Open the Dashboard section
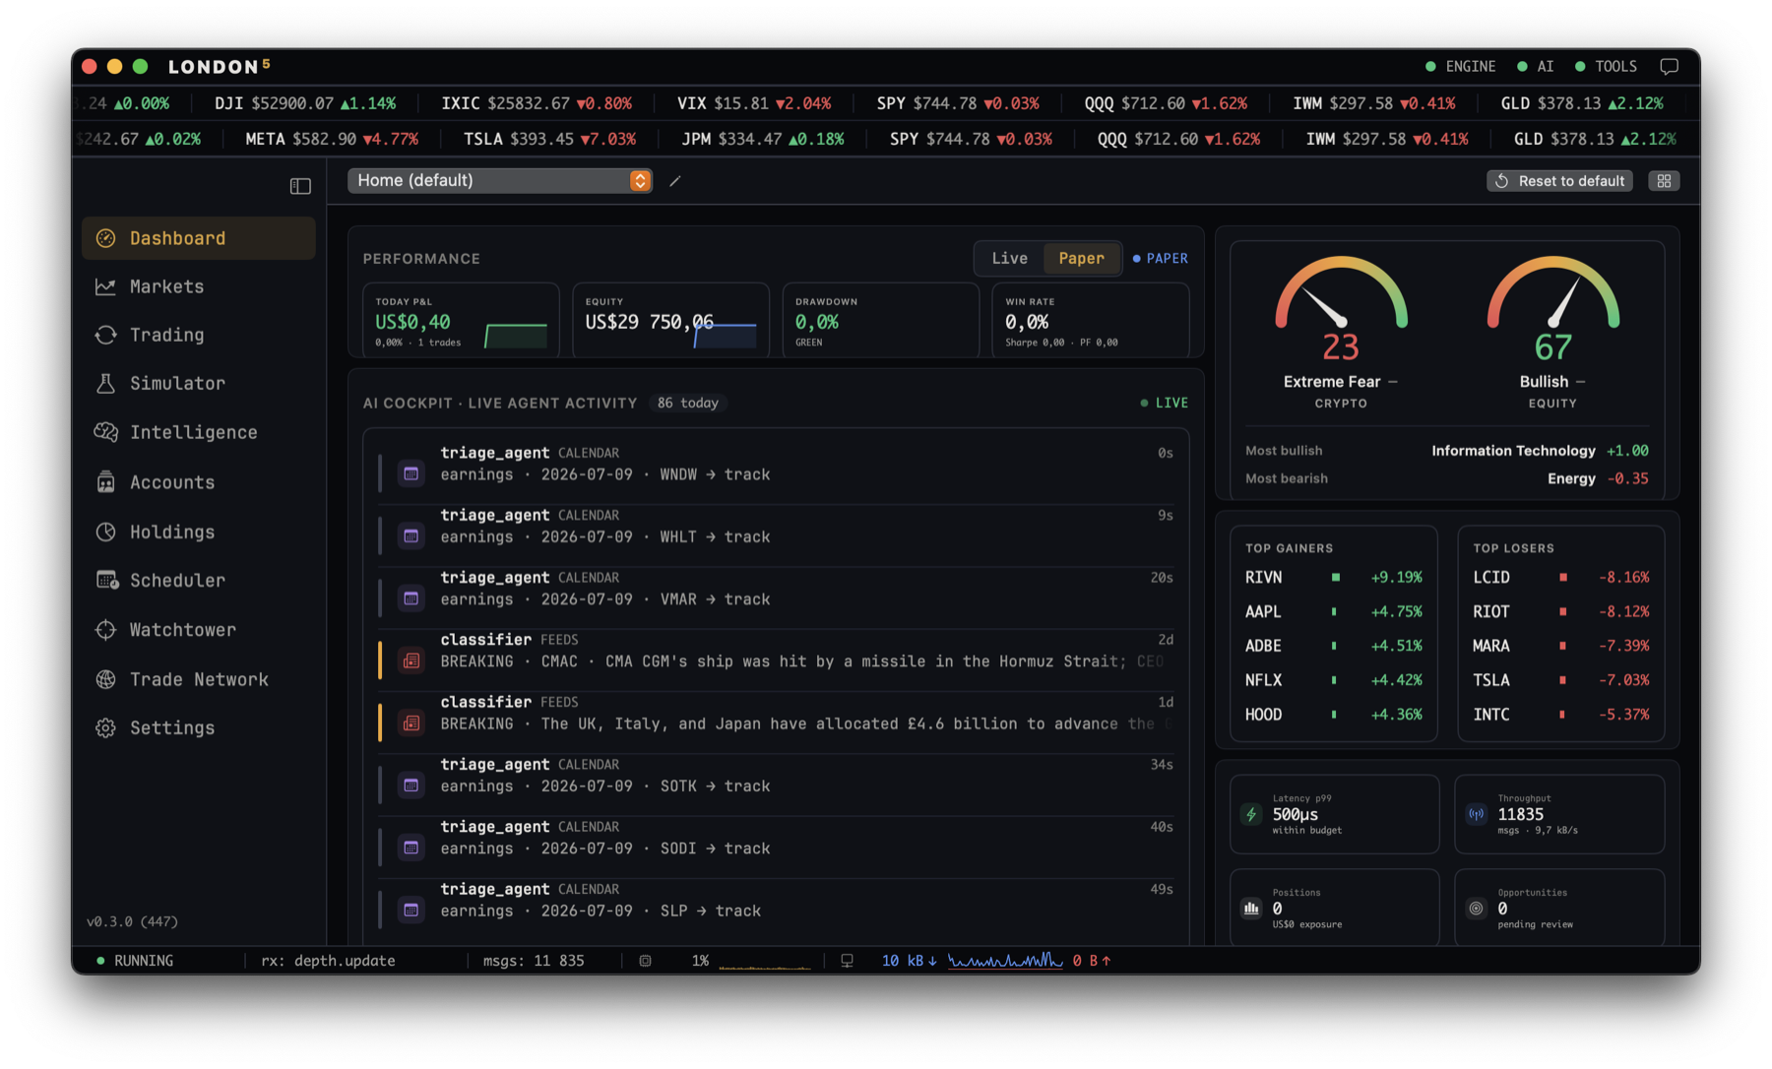 pyautogui.click(x=199, y=238)
